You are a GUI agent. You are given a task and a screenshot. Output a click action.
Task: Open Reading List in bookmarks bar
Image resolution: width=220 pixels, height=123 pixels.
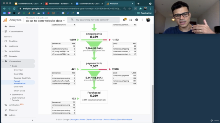[x=144, y=13]
